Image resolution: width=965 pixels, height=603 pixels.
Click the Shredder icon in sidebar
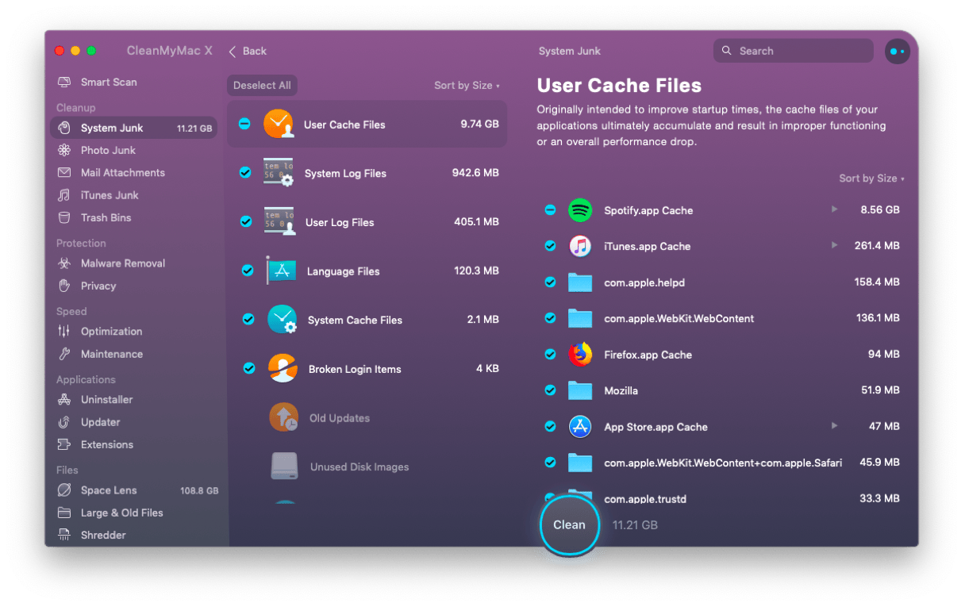(64, 535)
